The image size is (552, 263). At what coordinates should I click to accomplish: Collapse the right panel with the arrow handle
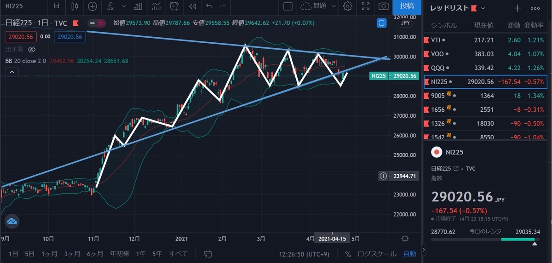[423, 251]
